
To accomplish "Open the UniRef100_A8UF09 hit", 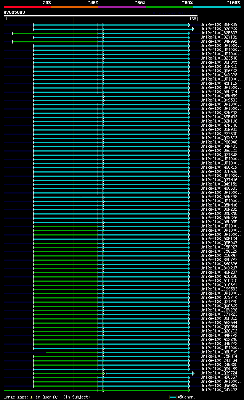I will (x=219, y=352).
